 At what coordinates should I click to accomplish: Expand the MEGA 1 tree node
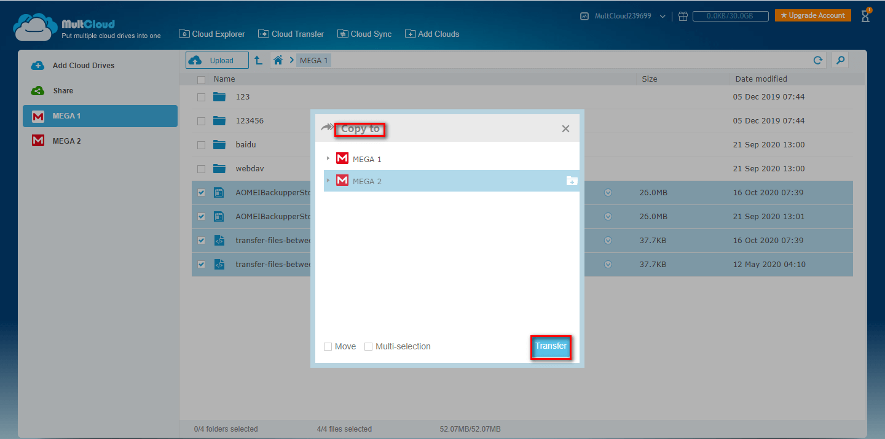pos(328,158)
